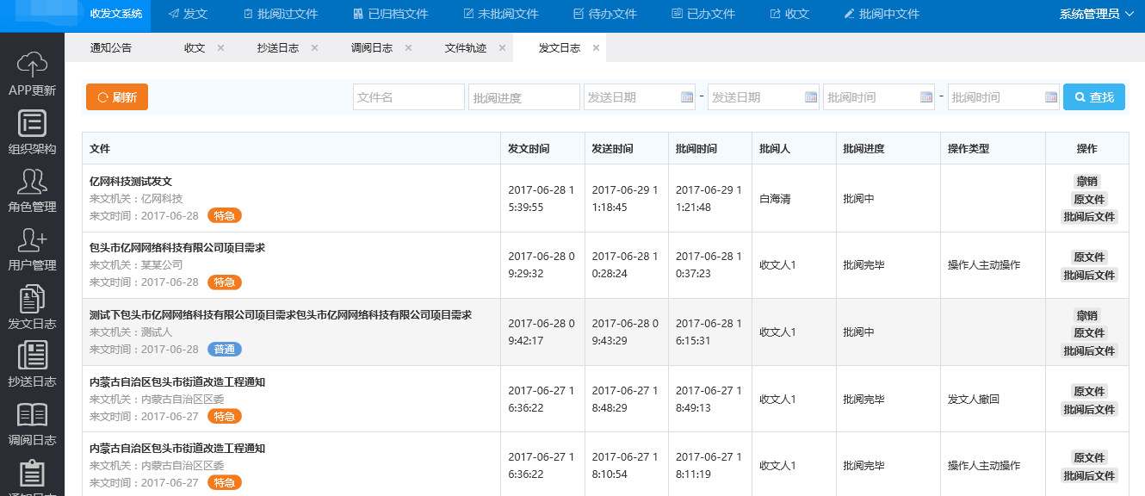Expand 系统管理员 user dropdown

tap(1096, 14)
